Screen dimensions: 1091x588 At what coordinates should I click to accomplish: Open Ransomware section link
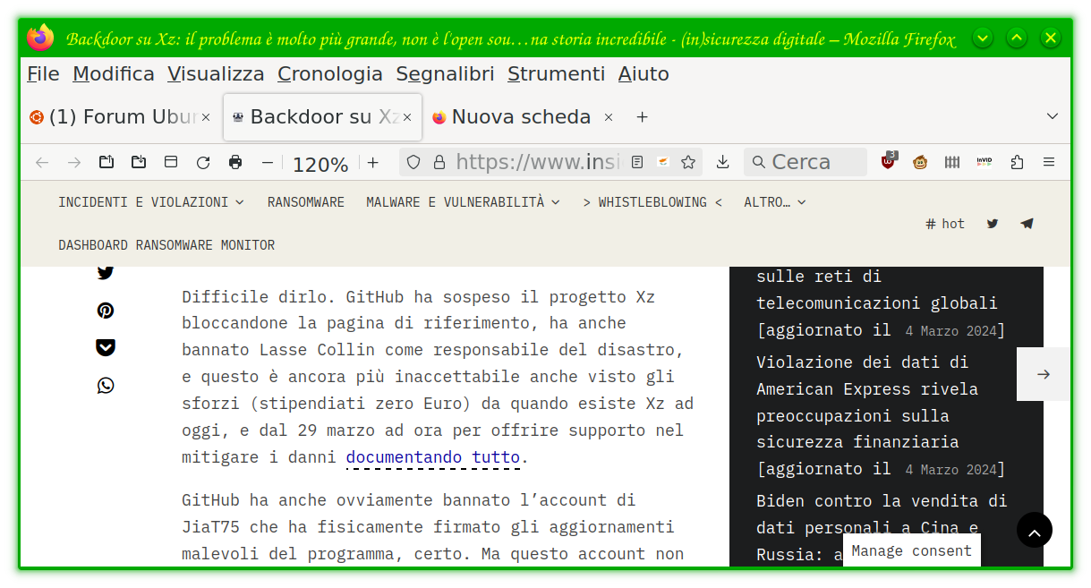click(306, 202)
